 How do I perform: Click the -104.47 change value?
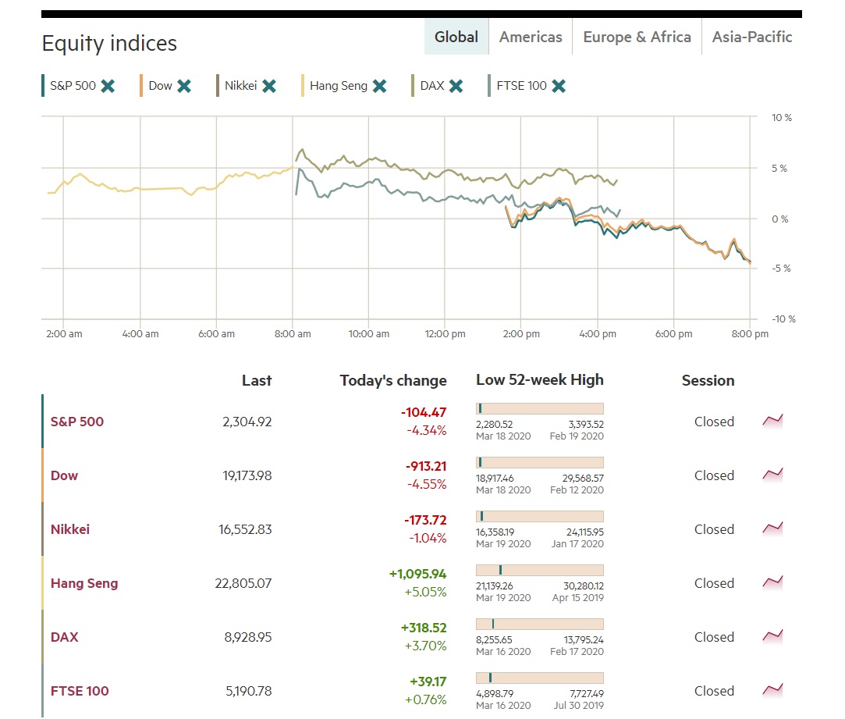424,413
